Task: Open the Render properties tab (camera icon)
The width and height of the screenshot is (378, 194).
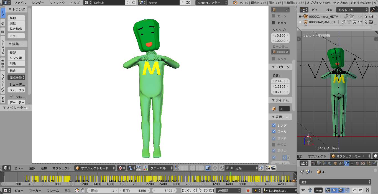Action: (313, 163)
